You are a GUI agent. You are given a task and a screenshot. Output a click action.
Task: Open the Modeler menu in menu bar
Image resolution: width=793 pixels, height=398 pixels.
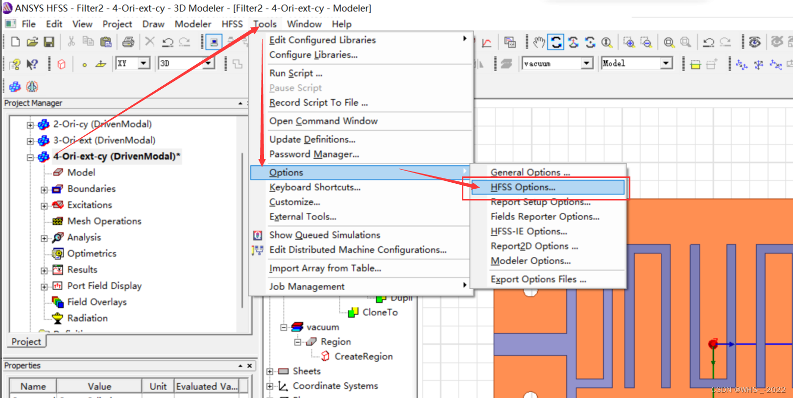coord(193,24)
